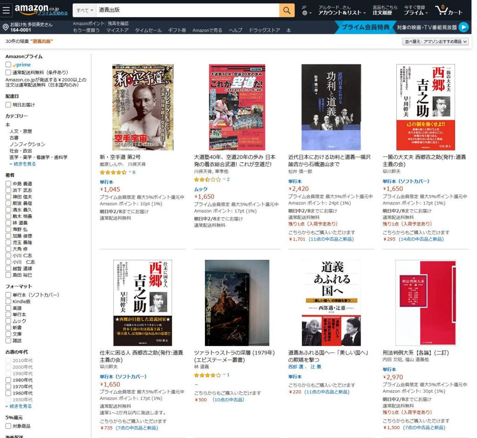Open the 新・空手道 第2号 title link

[x=120, y=157]
